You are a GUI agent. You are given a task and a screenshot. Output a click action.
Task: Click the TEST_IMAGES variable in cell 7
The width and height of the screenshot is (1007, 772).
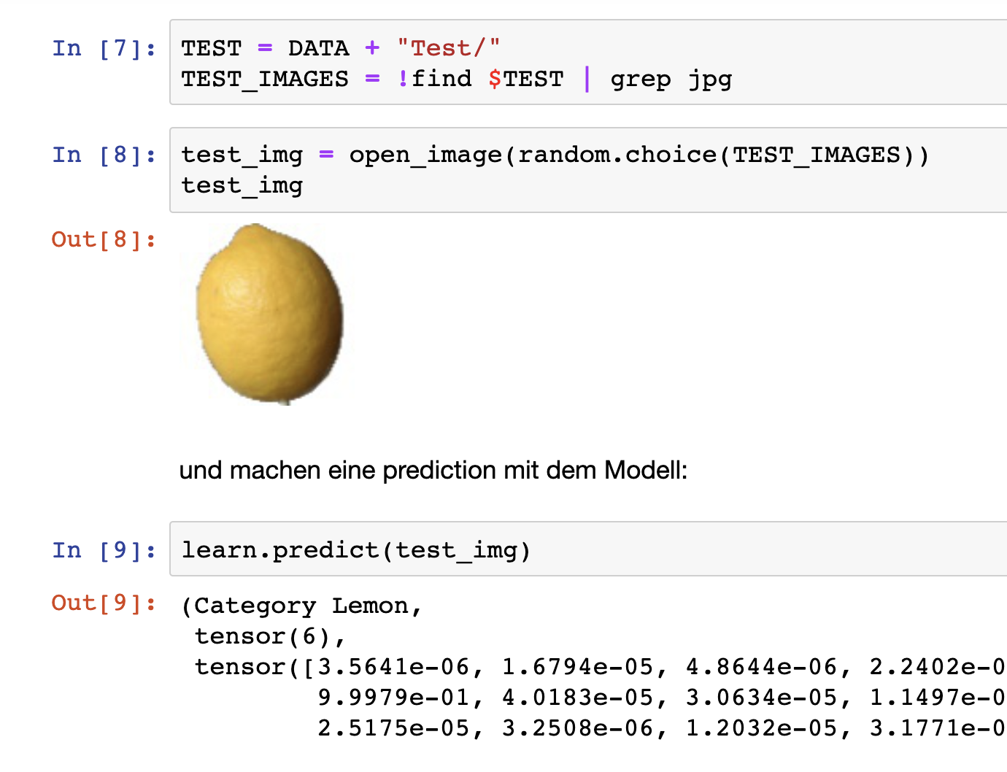265,79
